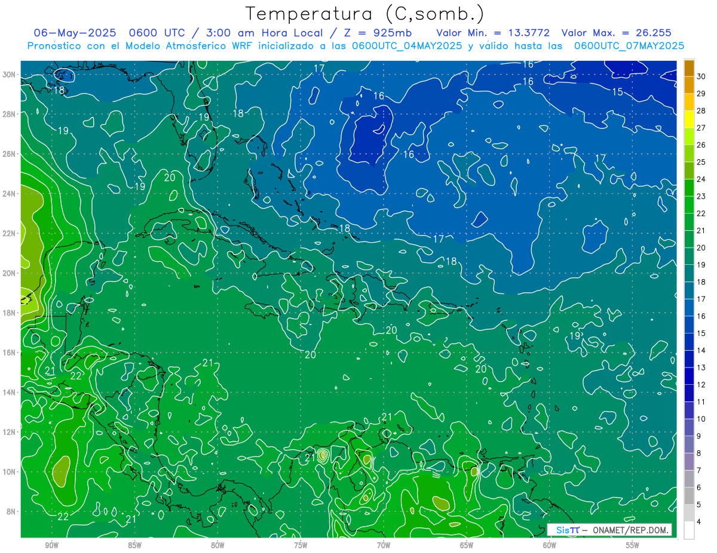Click the title 'Temperatura (C,somb.)'
The image size is (717, 553).
coord(365,14)
